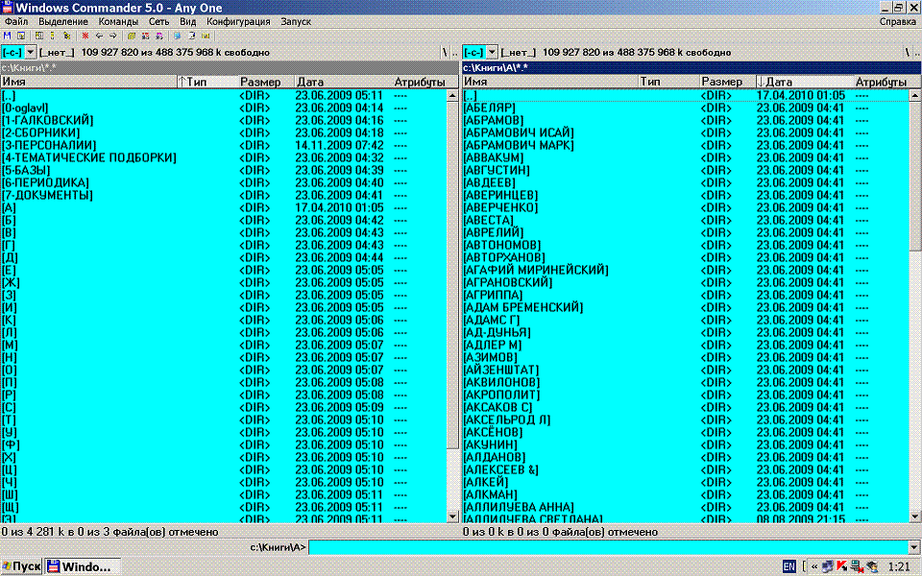Open the Конфигурация menu
The width and height of the screenshot is (922, 576).
click(238, 21)
